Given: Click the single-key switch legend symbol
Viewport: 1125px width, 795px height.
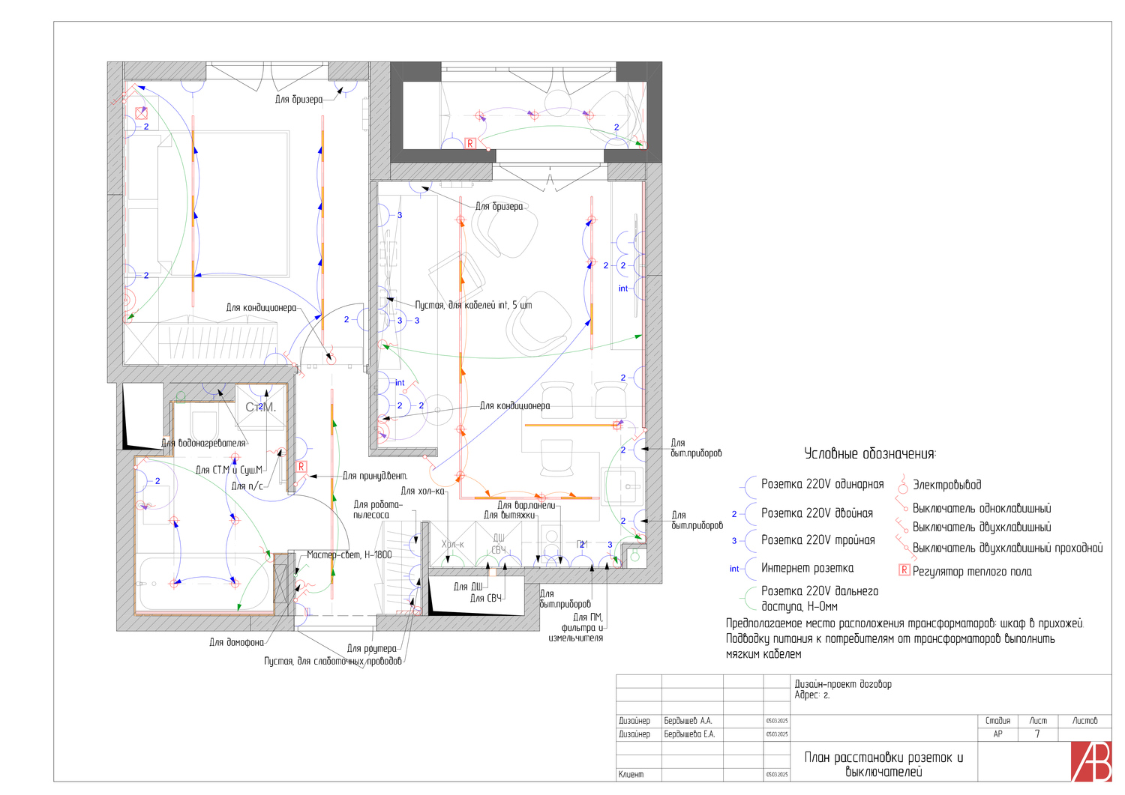Looking at the screenshot, I should coord(902,507).
